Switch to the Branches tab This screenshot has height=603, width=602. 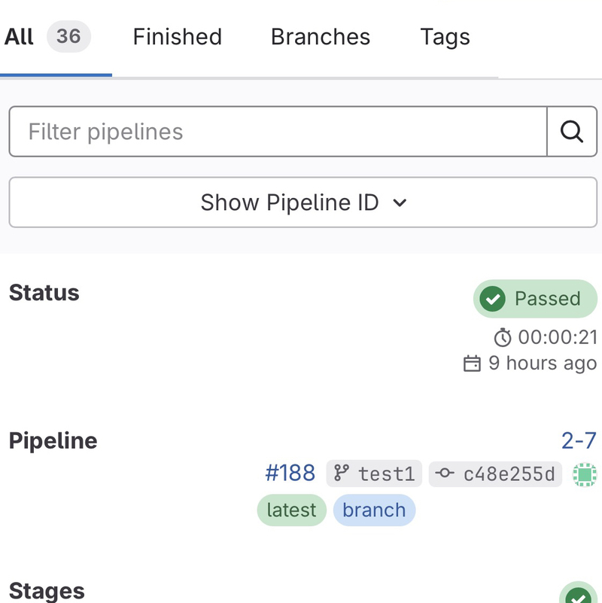(321, 37)
